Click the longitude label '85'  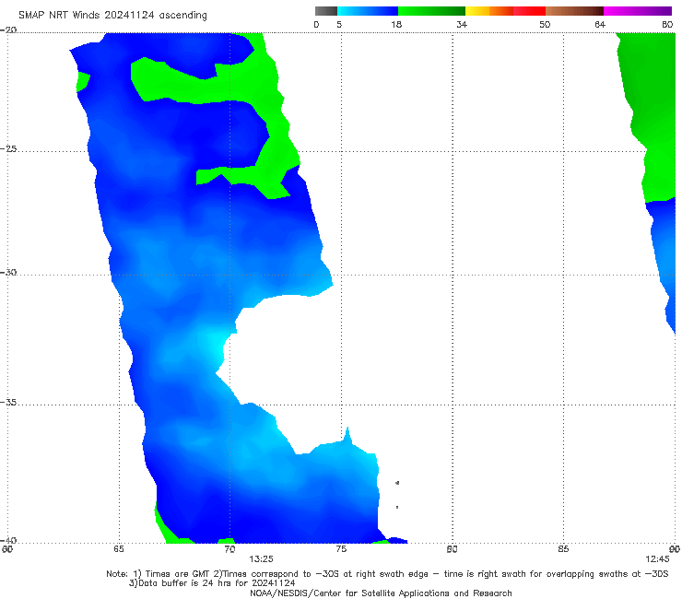click(563, 549)
